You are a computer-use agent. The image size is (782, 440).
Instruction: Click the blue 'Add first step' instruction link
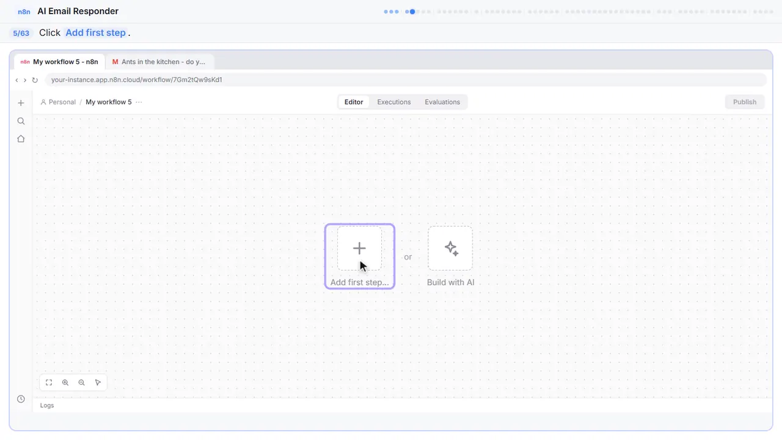click(x=95, y=33)
